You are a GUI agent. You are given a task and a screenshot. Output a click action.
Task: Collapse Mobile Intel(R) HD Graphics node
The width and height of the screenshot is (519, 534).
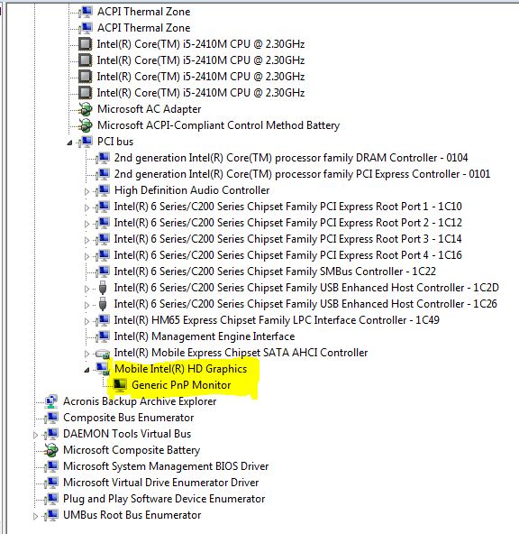(x=86, y=370)
